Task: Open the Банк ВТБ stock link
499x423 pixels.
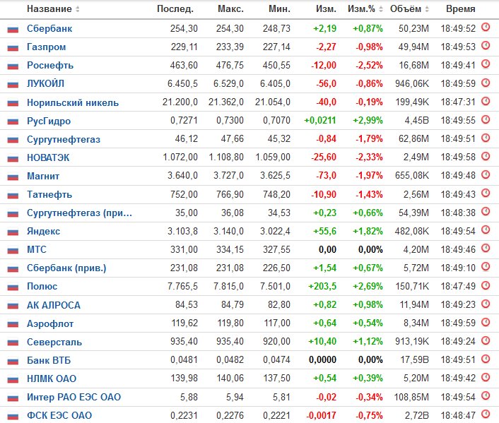Action: (49, 360)
